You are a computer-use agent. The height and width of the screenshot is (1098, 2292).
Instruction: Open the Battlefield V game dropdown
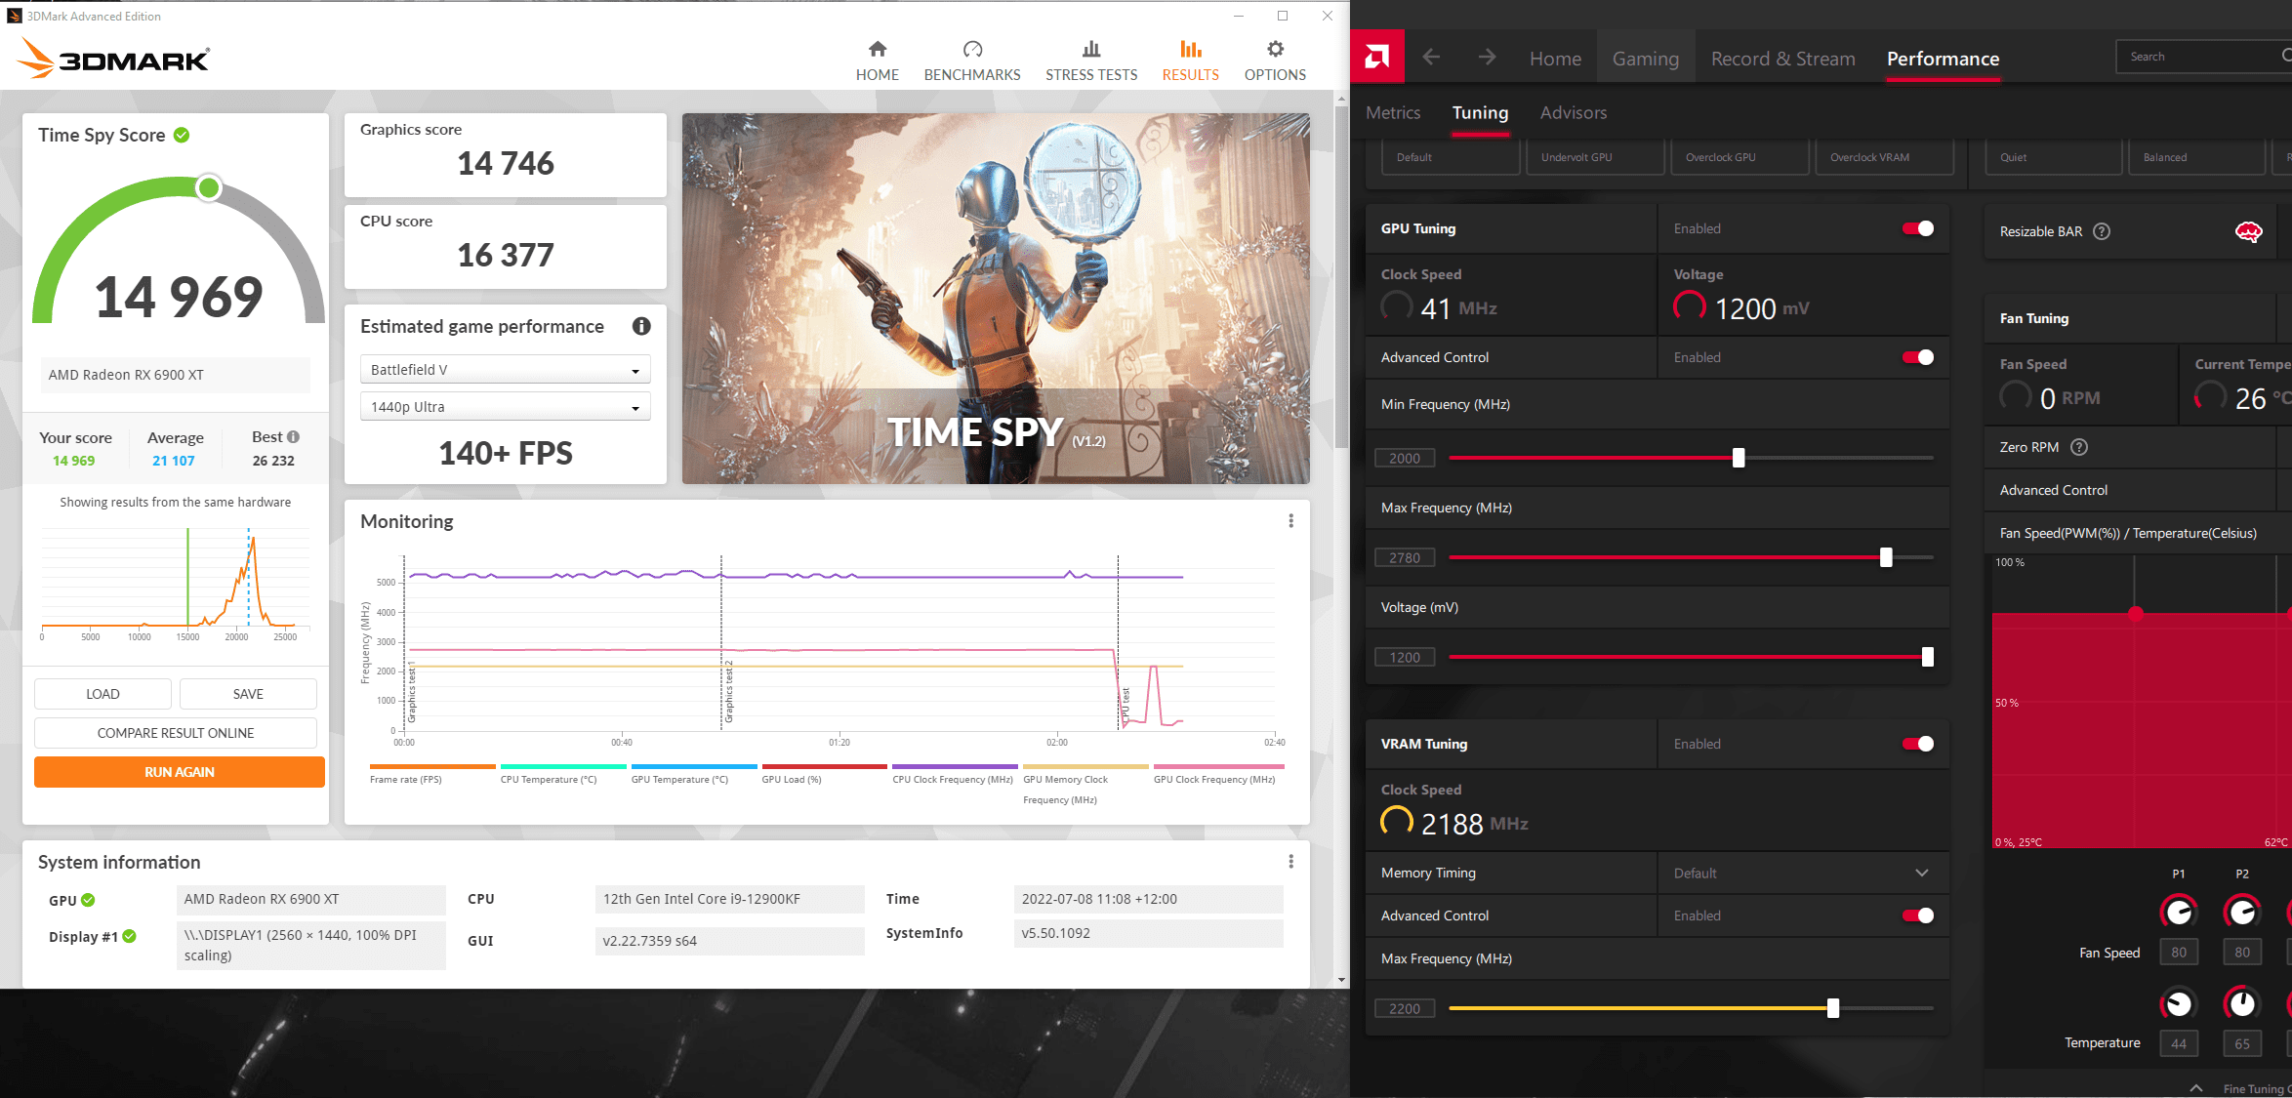(x=505, y=369)
